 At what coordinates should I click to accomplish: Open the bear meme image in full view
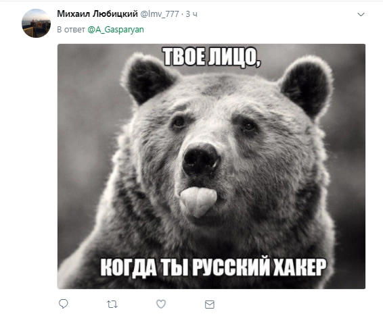(x=211, y=166)
